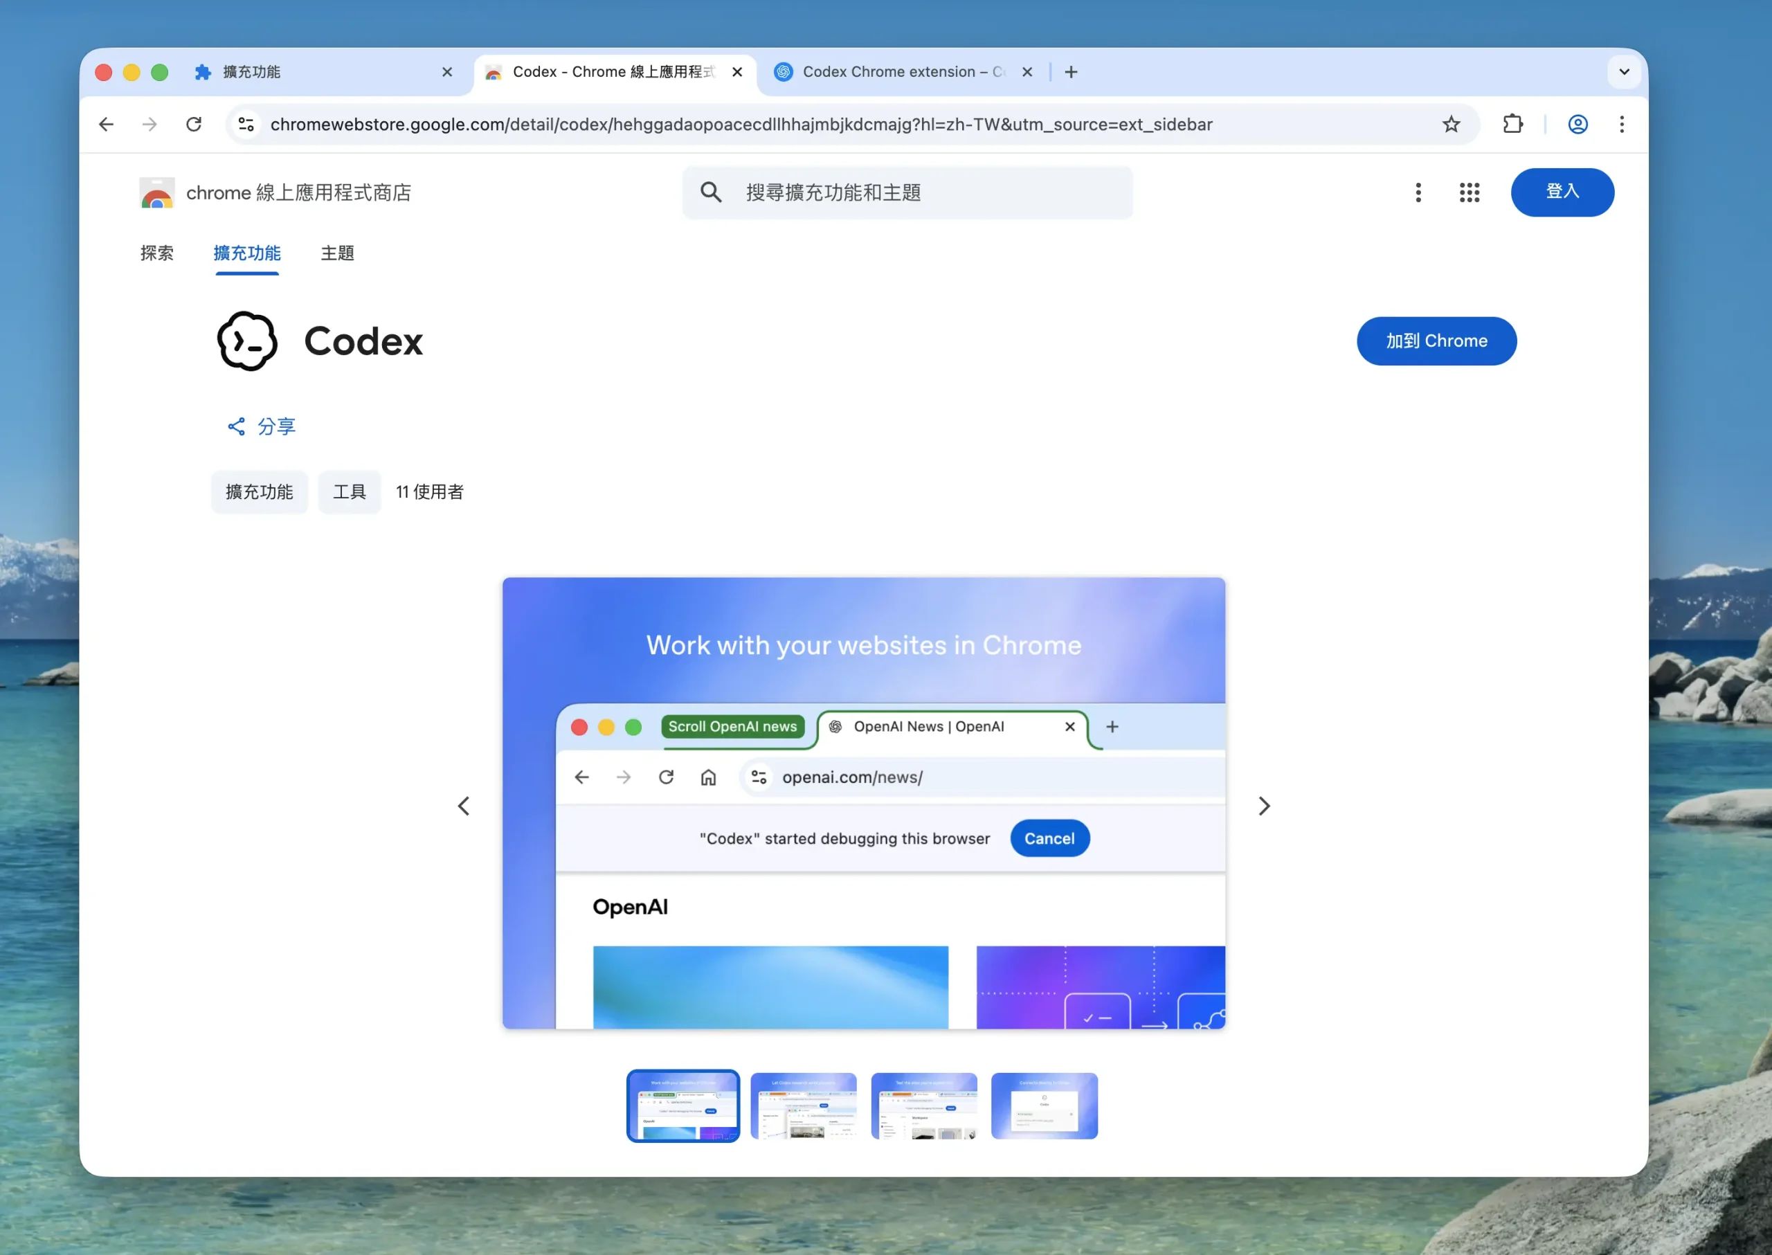This screenshot has width=1772, height=1255.
Task: Open the 擴充功能 navigation tab
Action: [x=247, y=253]
